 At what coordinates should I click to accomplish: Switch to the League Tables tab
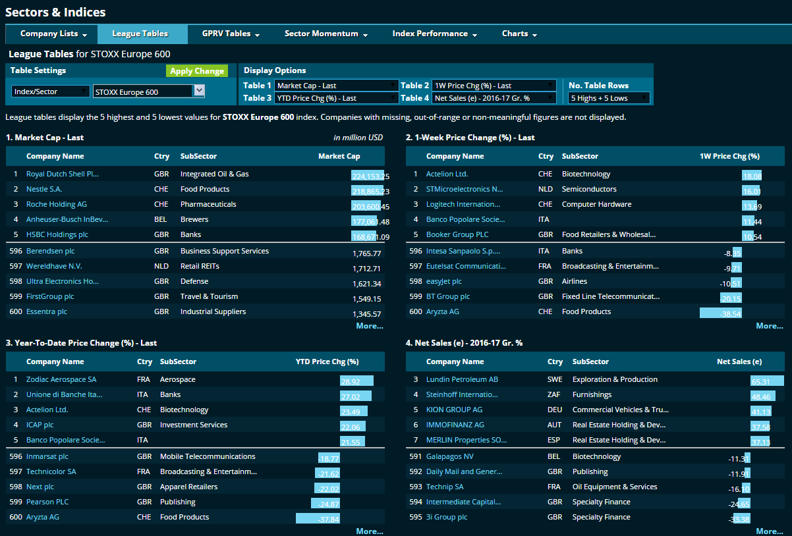(140, 34)
